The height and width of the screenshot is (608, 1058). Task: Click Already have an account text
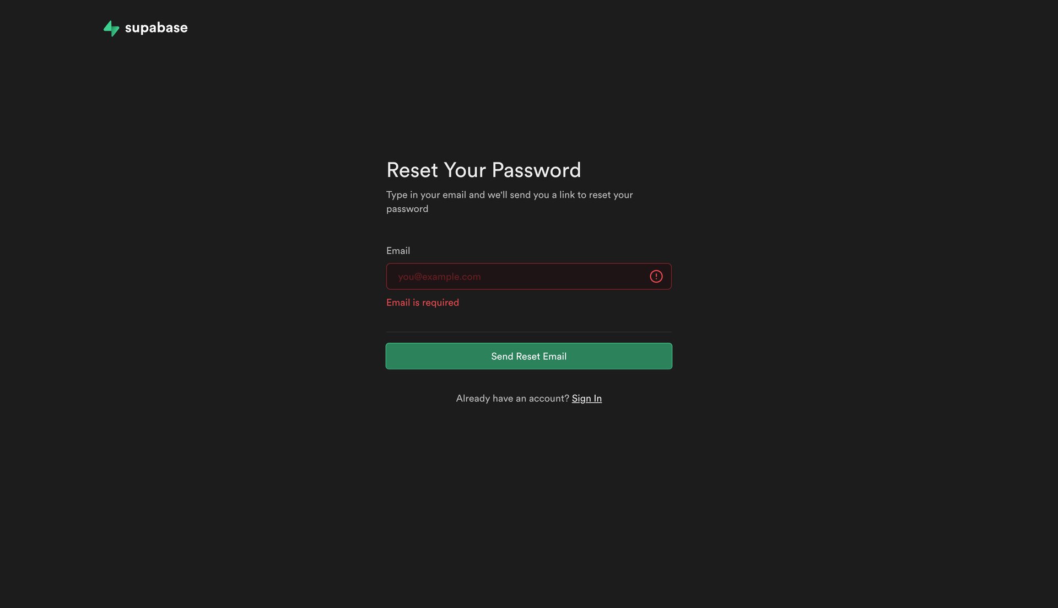click(512, 398)
